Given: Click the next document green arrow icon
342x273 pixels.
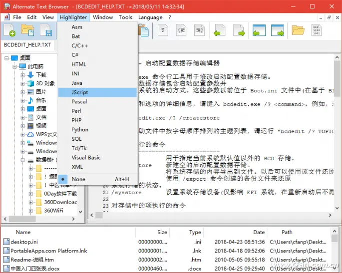Looking at the screenshot, I should click(239, 30).
